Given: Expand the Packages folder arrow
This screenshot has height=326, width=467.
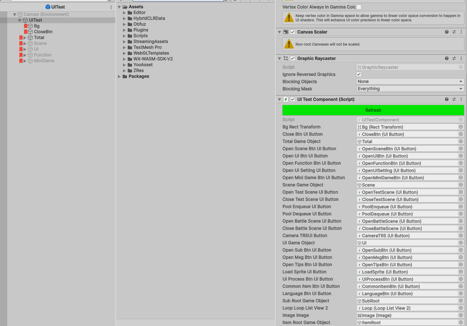Looking at the screenshot, I should point(119,76).
